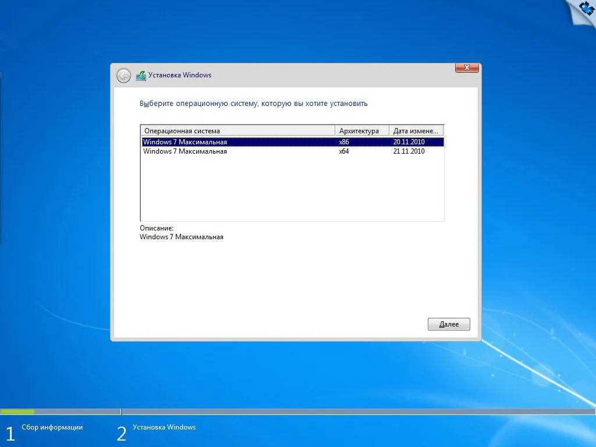
Task: Click the x64 architecture cell
Action: point(344,151)
